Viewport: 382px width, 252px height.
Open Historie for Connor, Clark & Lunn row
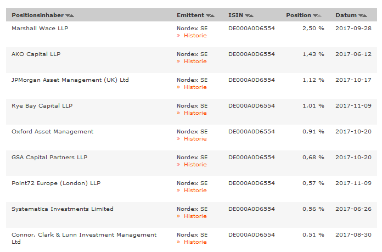pyautogui.click(x=195, y=242)
